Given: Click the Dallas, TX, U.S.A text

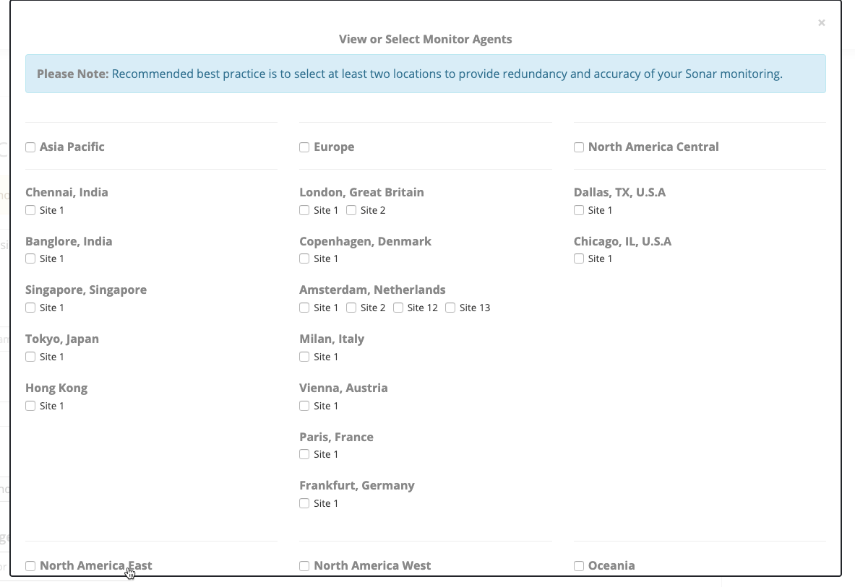Looking at the screenshot, I should (x=619, y=192).
